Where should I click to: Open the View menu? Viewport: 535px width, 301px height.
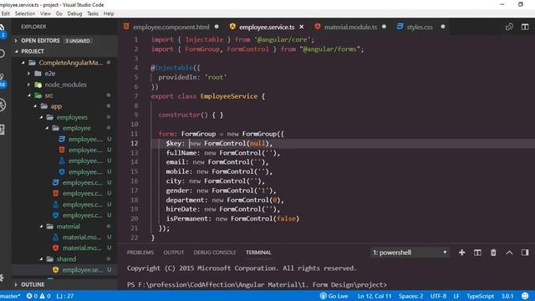tap(45, 13)
